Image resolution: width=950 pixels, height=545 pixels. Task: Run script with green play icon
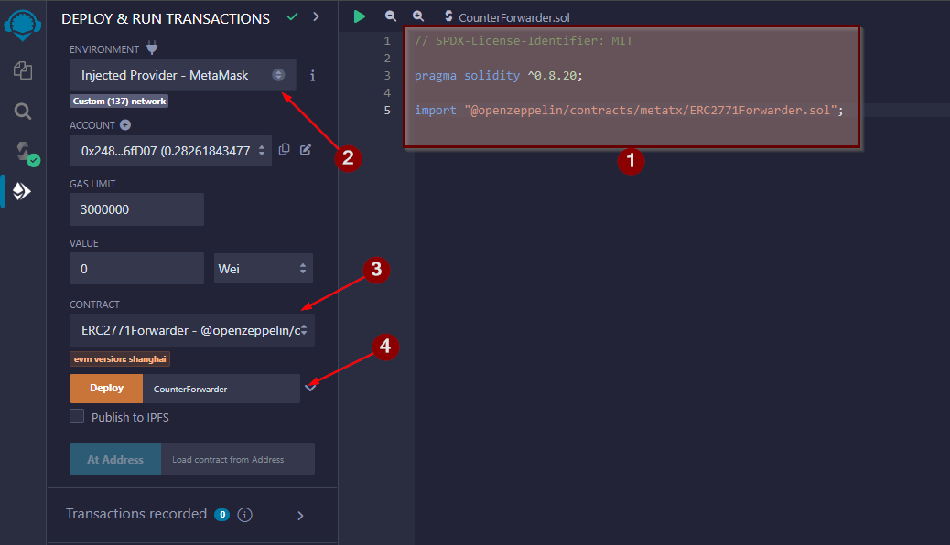360,16
